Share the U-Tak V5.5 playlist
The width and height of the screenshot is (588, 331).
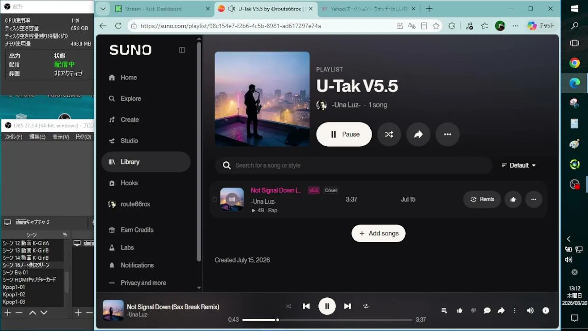point(418,134)
